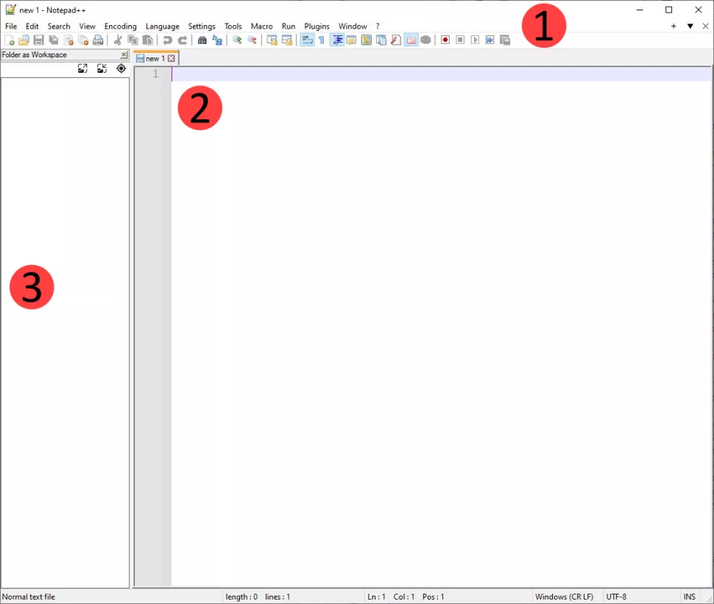Click the Copy toolbar icon
Image resolution: width=714 pixels, height=604 pixels.
[x=132, y=40]
